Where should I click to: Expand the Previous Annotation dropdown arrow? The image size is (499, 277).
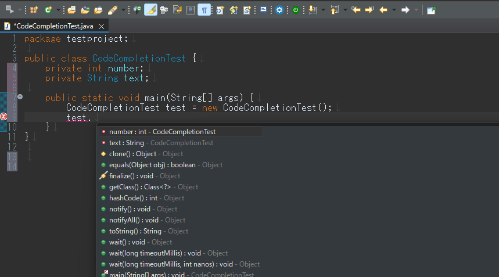[345, 10]
